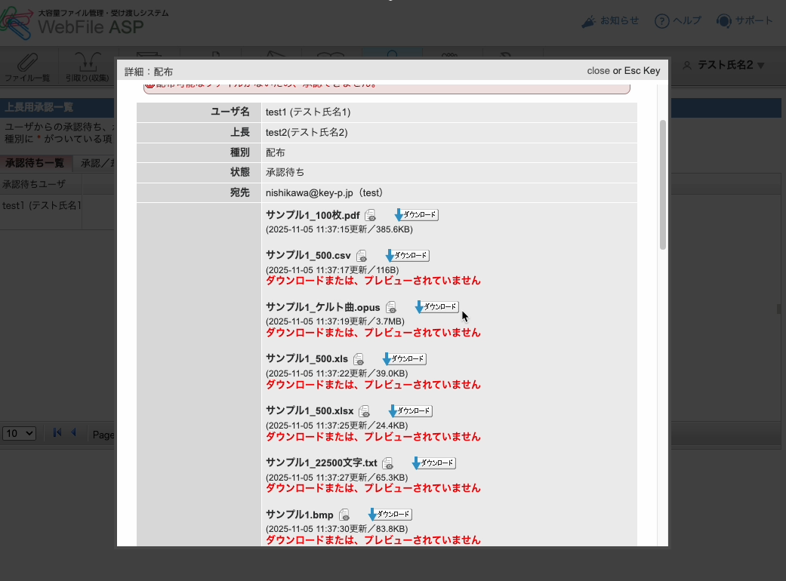The width and height of the screenshot is (786, 581).
Task: Preview サンプル1_500.xls file icon
Action: [x=359, y=360]
